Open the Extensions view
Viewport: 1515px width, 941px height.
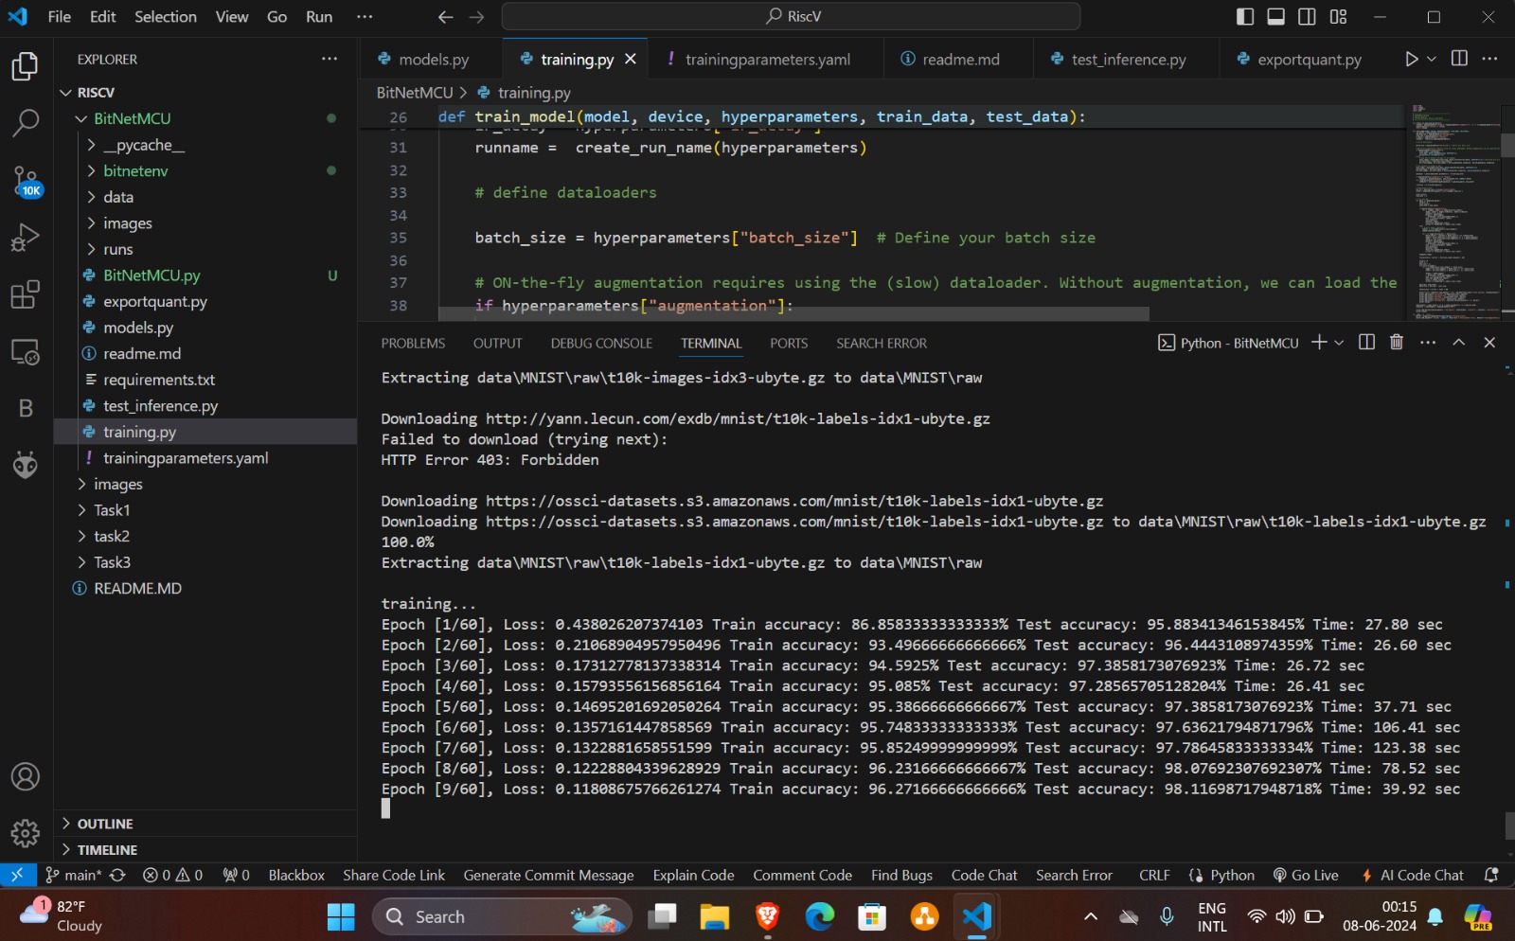(x=26, y=294)
